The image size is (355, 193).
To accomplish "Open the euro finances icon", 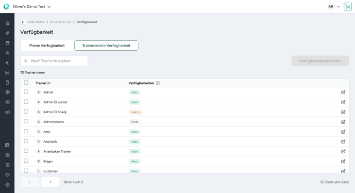I will (x=7, y=63).
